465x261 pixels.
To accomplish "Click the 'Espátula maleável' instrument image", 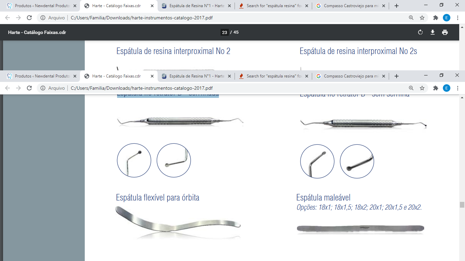I will tap(360, 228).
